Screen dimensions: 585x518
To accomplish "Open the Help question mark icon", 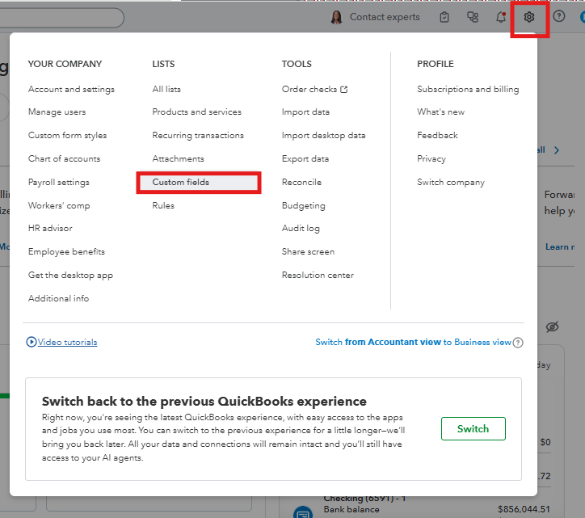I will pos(558,16).
